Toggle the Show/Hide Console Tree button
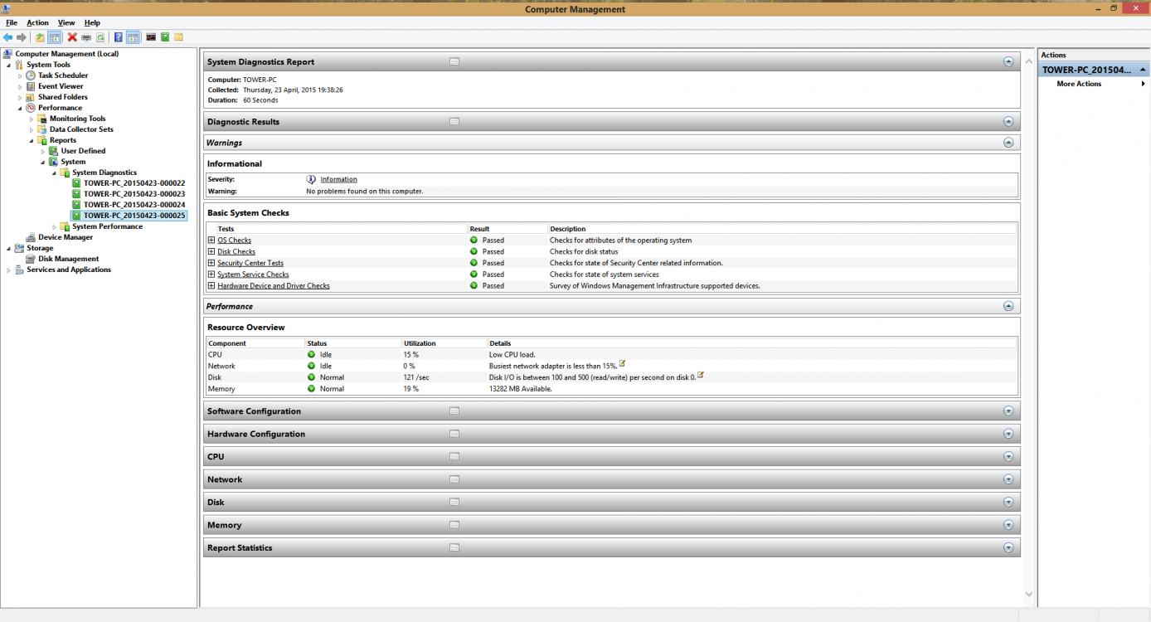This screenshot has height=622, width=1151. 55,37
